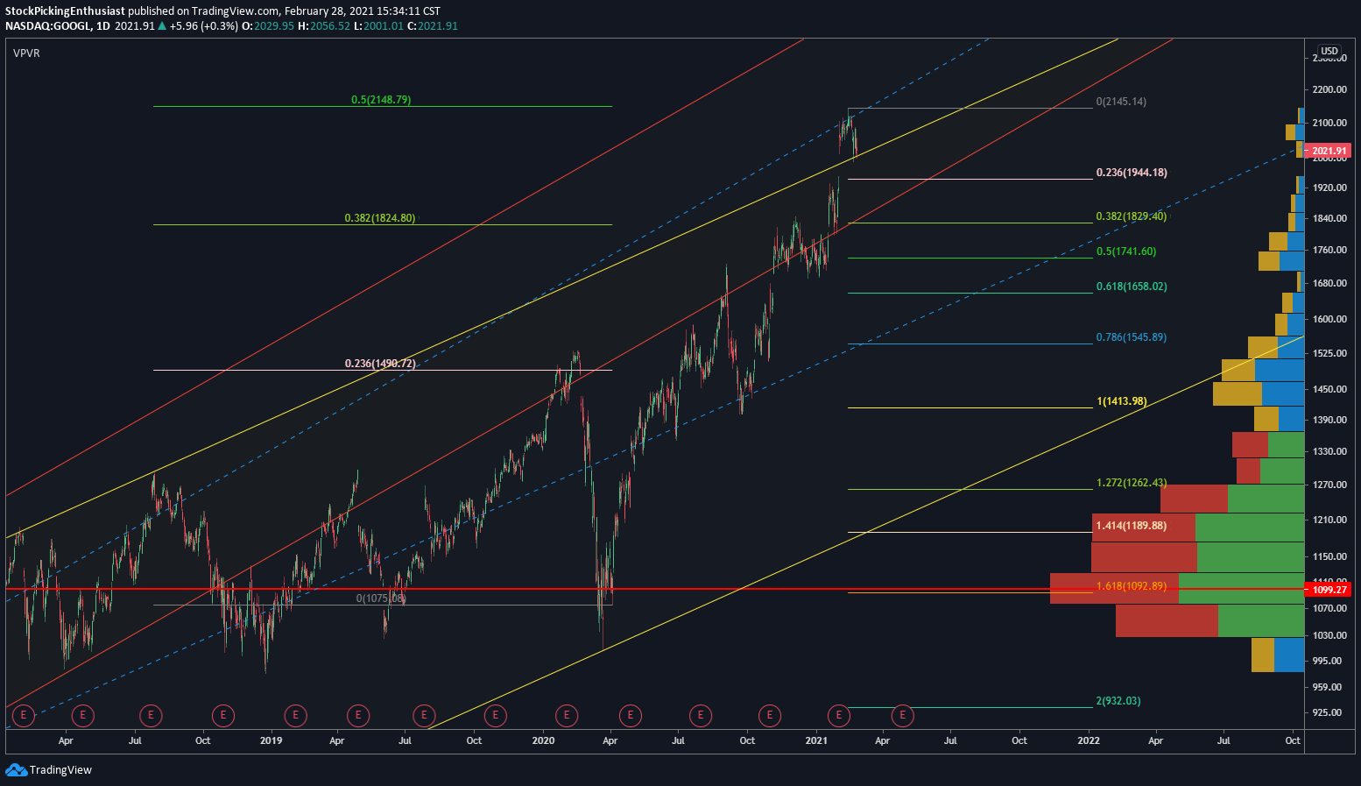The height and width of the screenshot is (786, 1361).
Task: Click the 1920.00 price axis label
Action: click(1329, 188)
